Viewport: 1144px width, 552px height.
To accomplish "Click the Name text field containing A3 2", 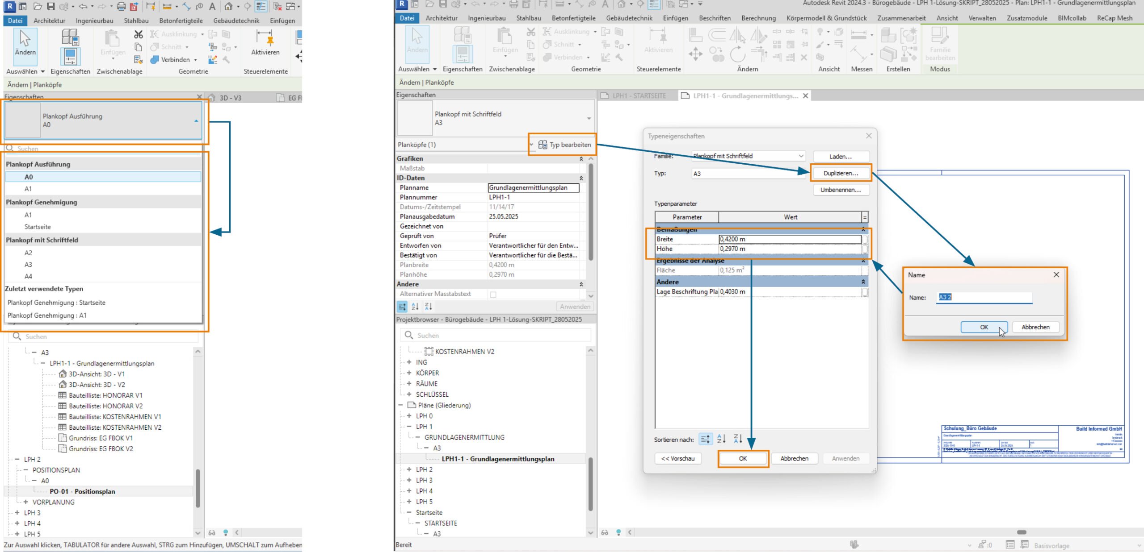I will click(984, 297).
